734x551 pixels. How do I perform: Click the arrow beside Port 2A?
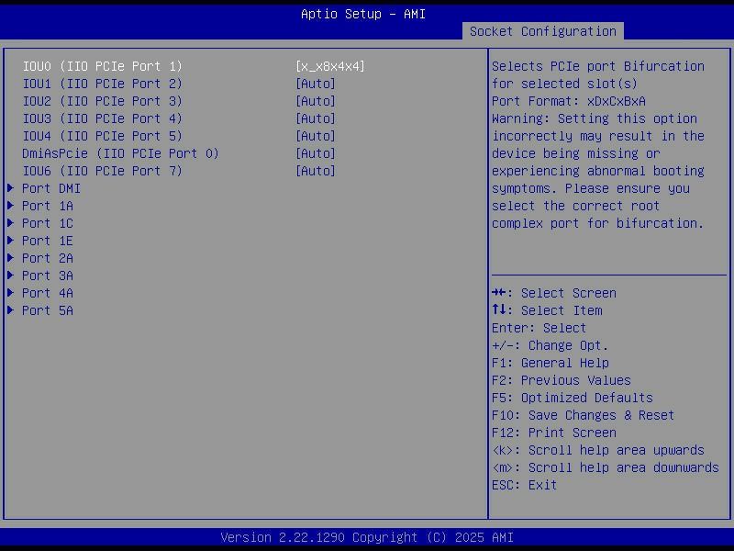click(10, 258)
